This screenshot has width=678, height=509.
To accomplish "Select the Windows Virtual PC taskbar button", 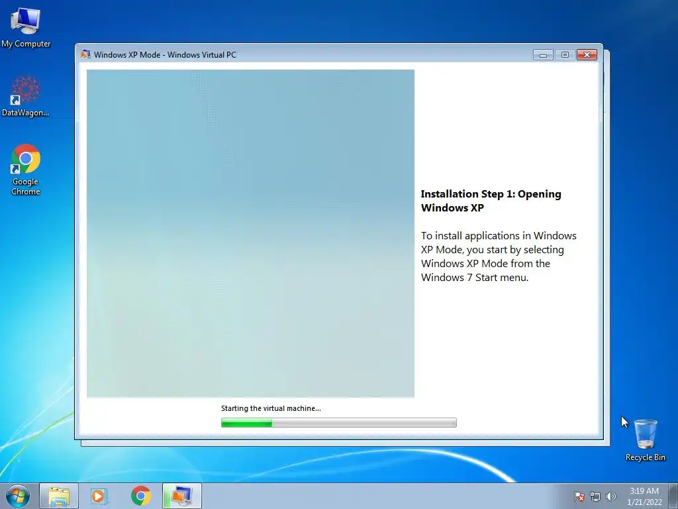I will (182, 496).
